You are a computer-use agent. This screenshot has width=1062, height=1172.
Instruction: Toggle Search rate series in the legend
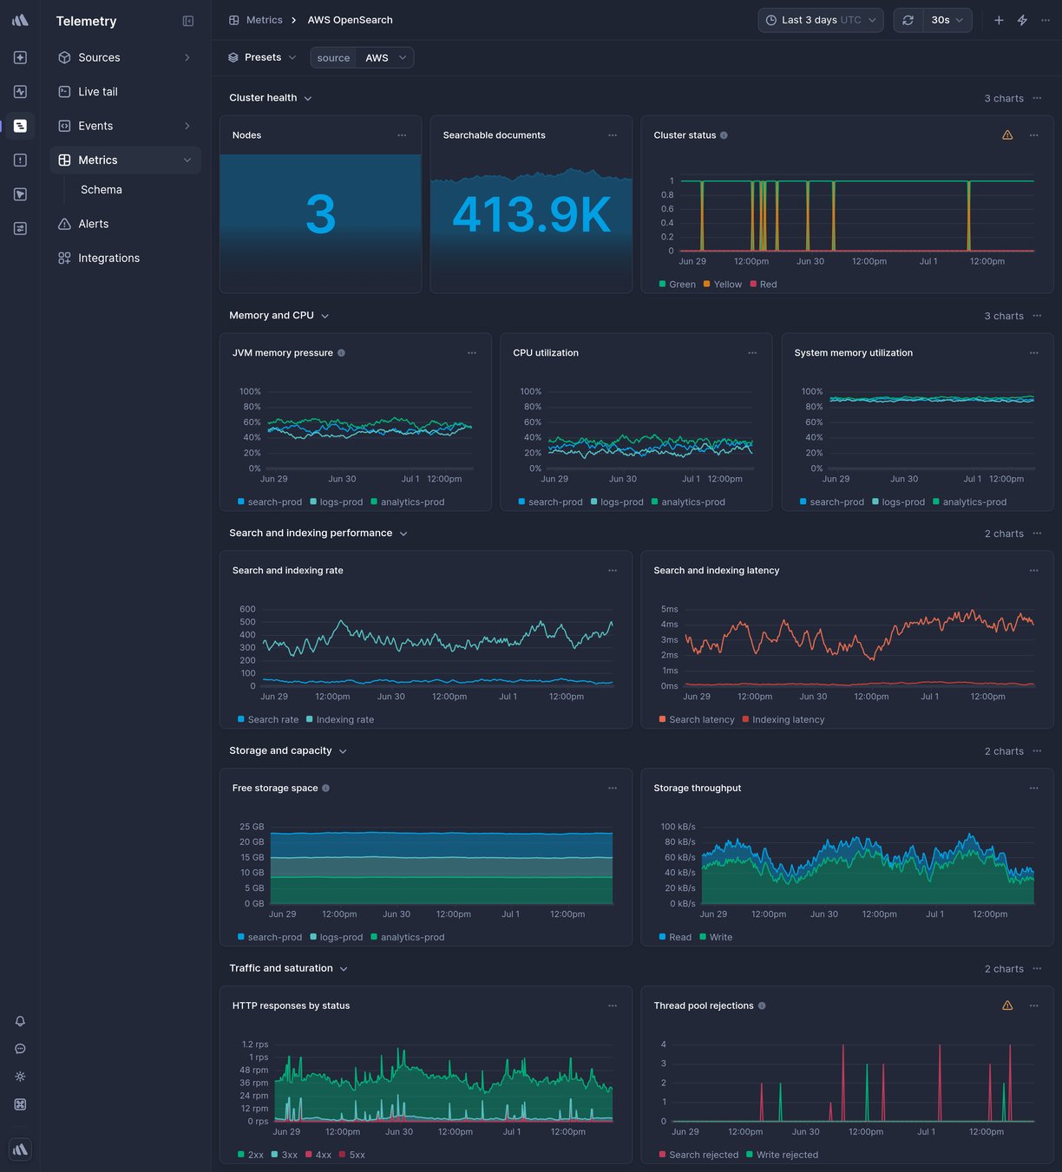point(268,720)
